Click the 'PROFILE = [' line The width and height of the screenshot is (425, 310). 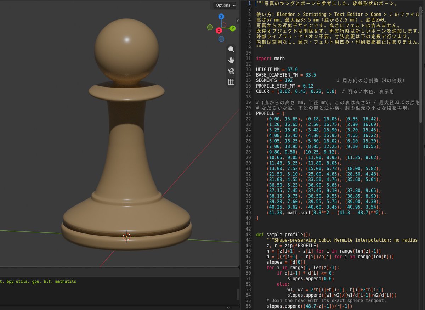point(270,113)
